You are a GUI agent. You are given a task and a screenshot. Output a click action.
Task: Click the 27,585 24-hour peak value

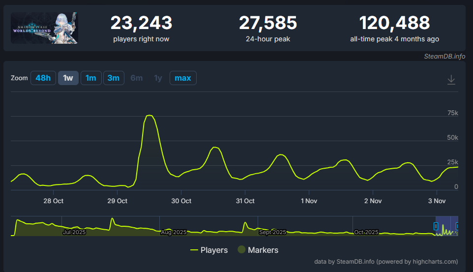[x=268, y=23]
